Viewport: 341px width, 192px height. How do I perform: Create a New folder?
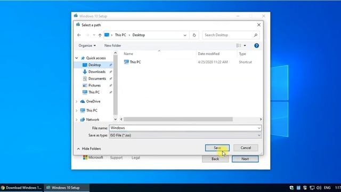[112, 45]
